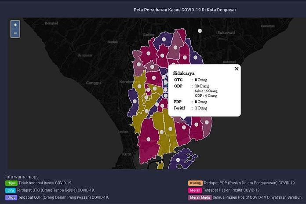Click the Hijau green legend badge

11,183
